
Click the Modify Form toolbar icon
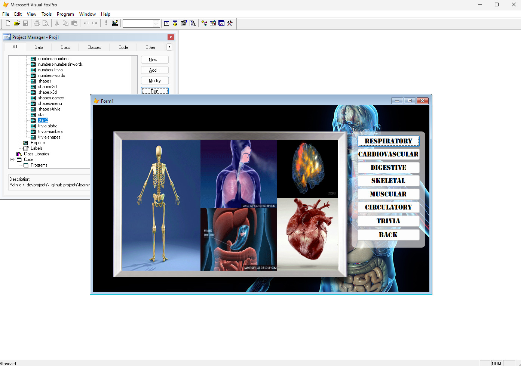115,23
